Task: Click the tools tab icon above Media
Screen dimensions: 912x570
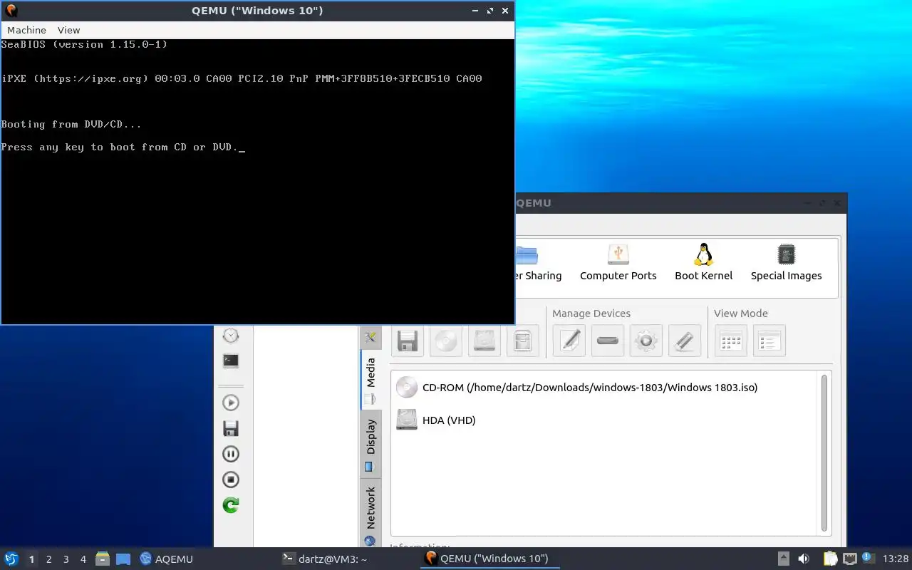Action: tap(370, 337)
